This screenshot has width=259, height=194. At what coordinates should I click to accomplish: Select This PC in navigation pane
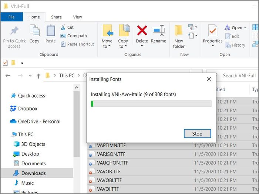point(22,135)
